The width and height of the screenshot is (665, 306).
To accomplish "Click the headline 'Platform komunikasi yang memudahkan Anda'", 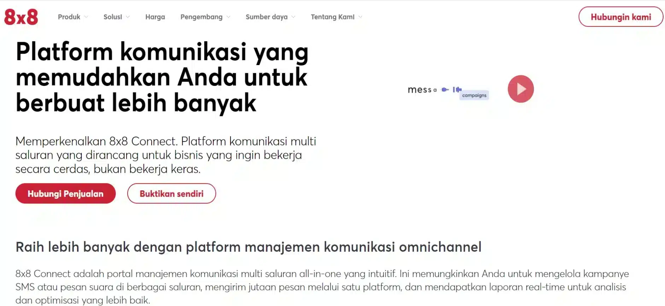I will [x=162, y=77].
